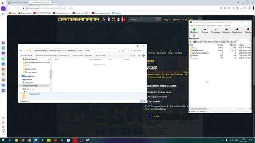Open the Упорядочить dropdown in Explorer
This screenshot has height=143, width=255.
(x=26, y=56)
